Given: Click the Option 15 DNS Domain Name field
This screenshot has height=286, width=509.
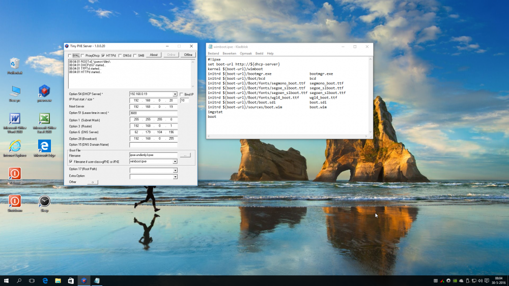Looking at the screenshot, I should pos(153,145).
